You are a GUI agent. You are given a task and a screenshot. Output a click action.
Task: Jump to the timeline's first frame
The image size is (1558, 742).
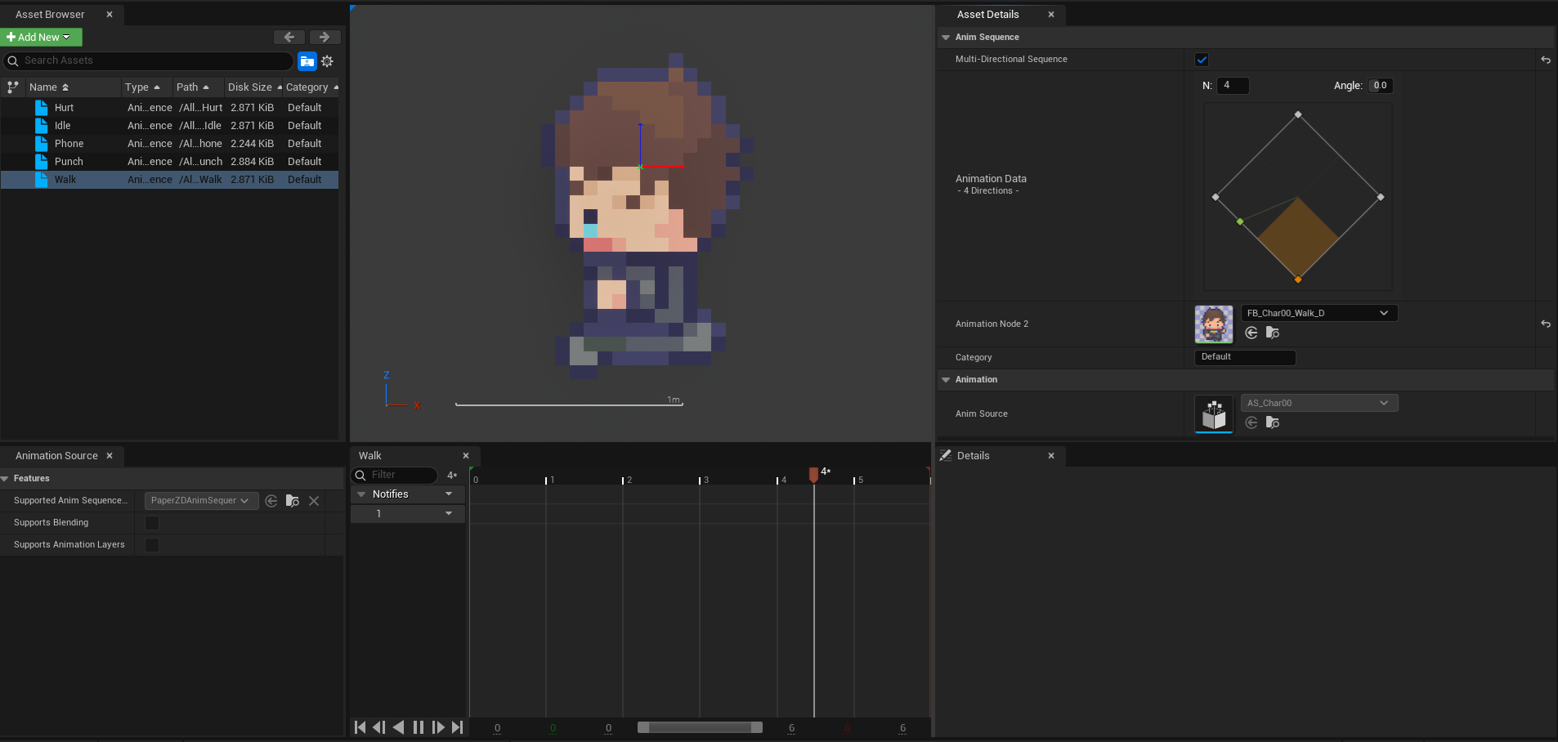(360, 727)
